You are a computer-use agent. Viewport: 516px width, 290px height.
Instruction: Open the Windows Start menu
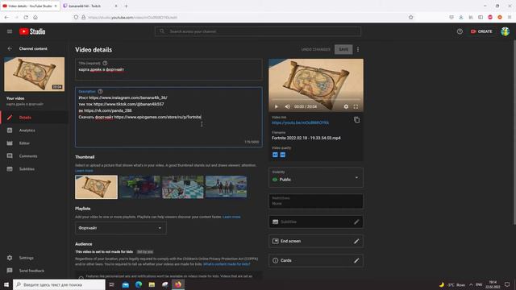pyautogui.click(x=6, y=284)
